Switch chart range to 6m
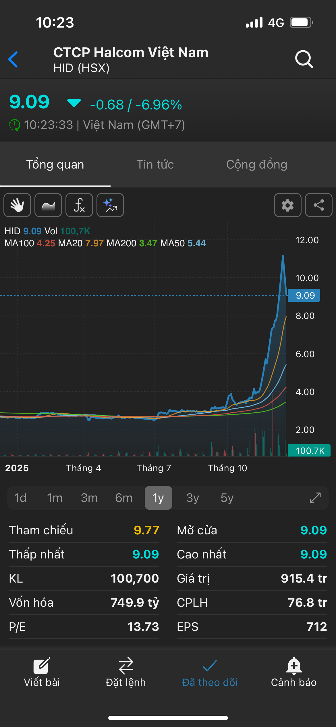The image size is (336, 727). [124, 498]
